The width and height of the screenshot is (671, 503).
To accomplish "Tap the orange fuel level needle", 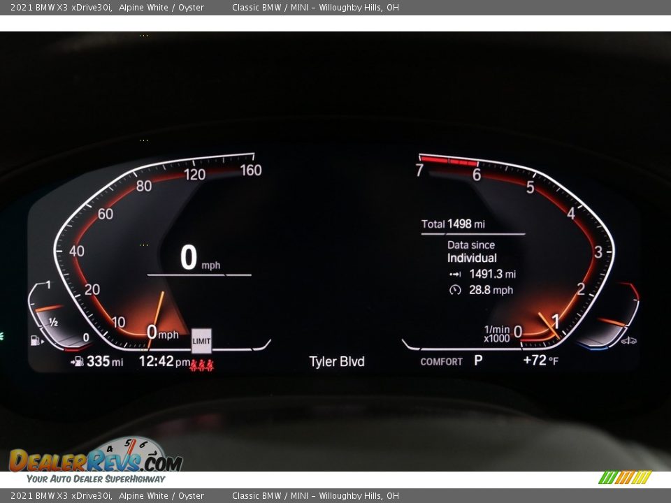I will [48, 308].
